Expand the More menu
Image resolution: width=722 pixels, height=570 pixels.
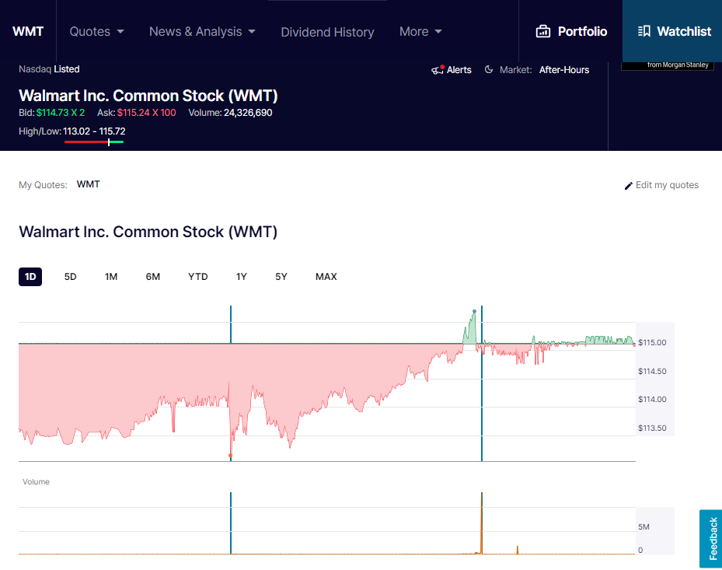point(420,31)
